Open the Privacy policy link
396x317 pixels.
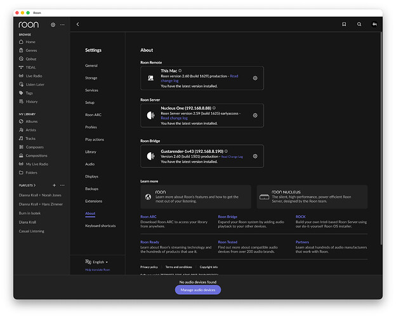pyautogui.click(x=149, y=267)
